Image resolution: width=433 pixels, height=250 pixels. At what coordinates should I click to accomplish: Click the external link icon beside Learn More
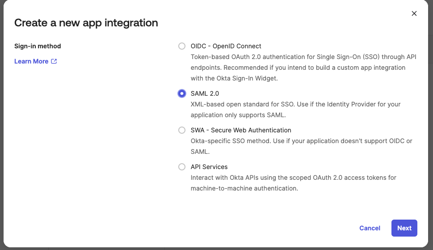[x=54, y=61]
